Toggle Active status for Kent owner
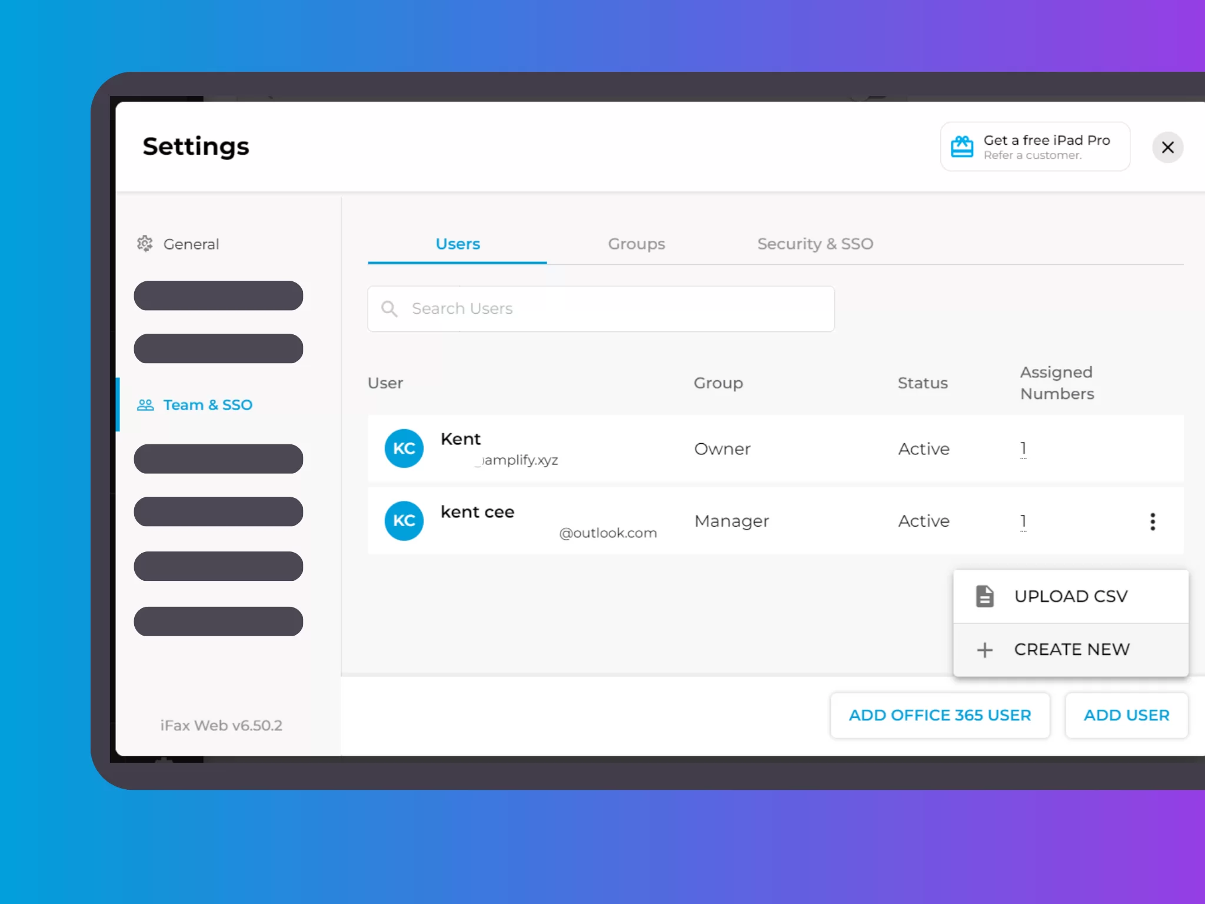The height and width of the screenshot is (904, 1205). (923, 448)
